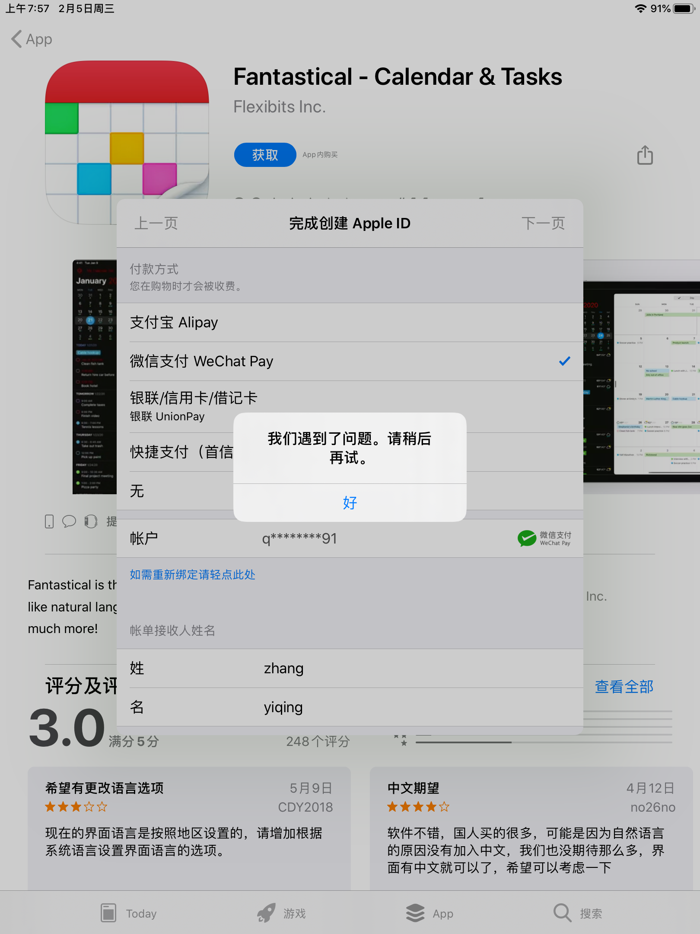Tap the Apple Watch compatibility icon
The width and height of the screenshot is (700, 934).
[91, 521]
